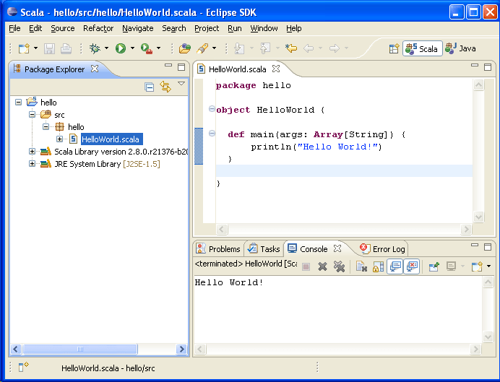
Task: Click the New wizard toolbar icon
Action: pyautogui.click(x=24, y=48)
